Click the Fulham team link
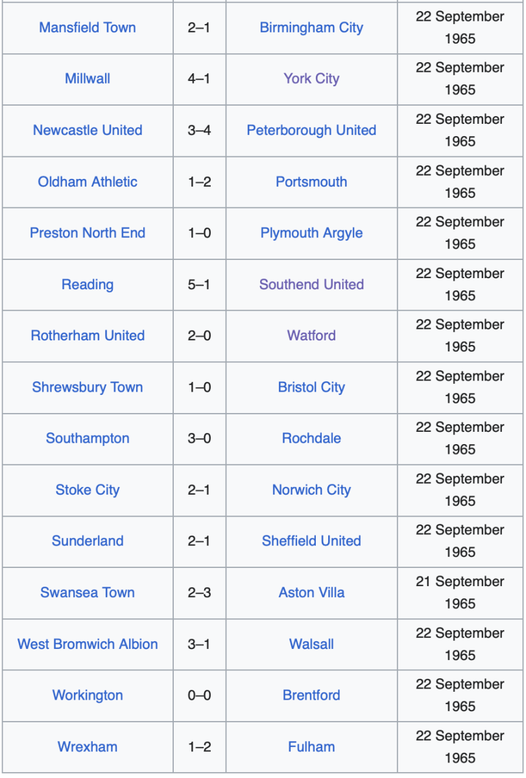Viewport: 526px width, 778px height. point(311,747)
